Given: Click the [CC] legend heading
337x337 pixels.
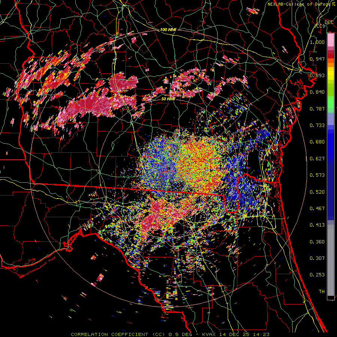Looking at the screenshot, I should pyautogui.click(x=319, y=26).
